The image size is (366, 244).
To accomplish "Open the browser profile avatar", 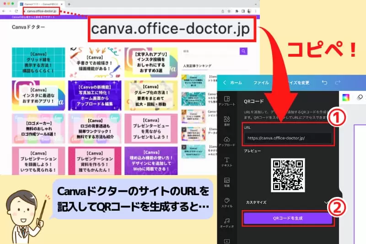I will [249, 11].
